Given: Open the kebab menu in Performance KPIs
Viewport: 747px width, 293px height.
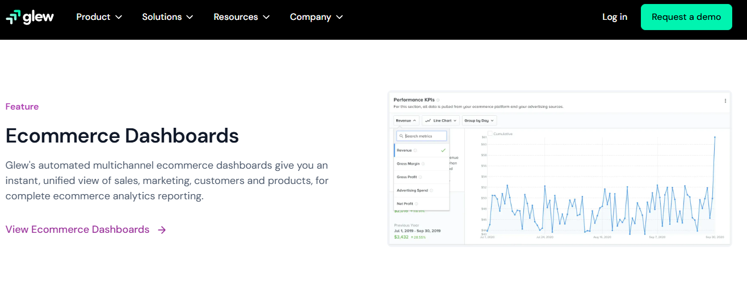Looking at the screenshot, I should (725, 101).
